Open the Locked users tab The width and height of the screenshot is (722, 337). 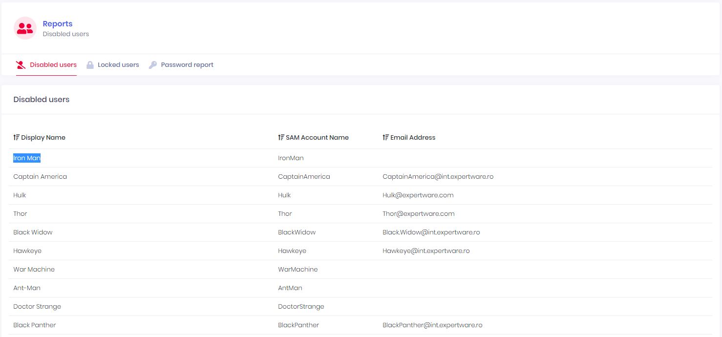coord(113,65)
